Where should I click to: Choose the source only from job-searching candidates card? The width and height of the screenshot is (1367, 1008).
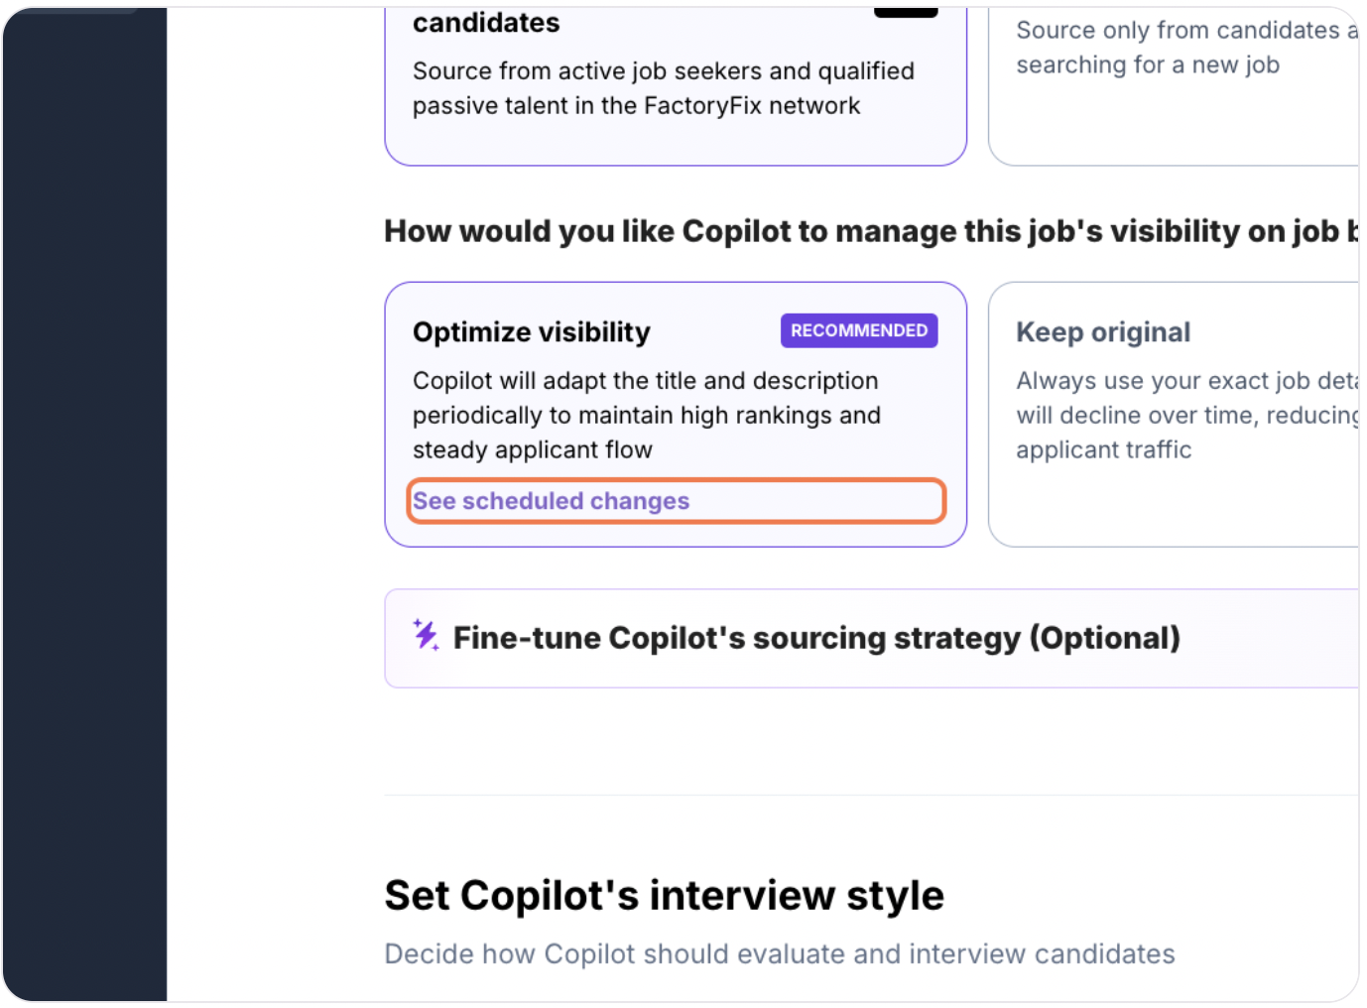click(x=1174, y=86)
